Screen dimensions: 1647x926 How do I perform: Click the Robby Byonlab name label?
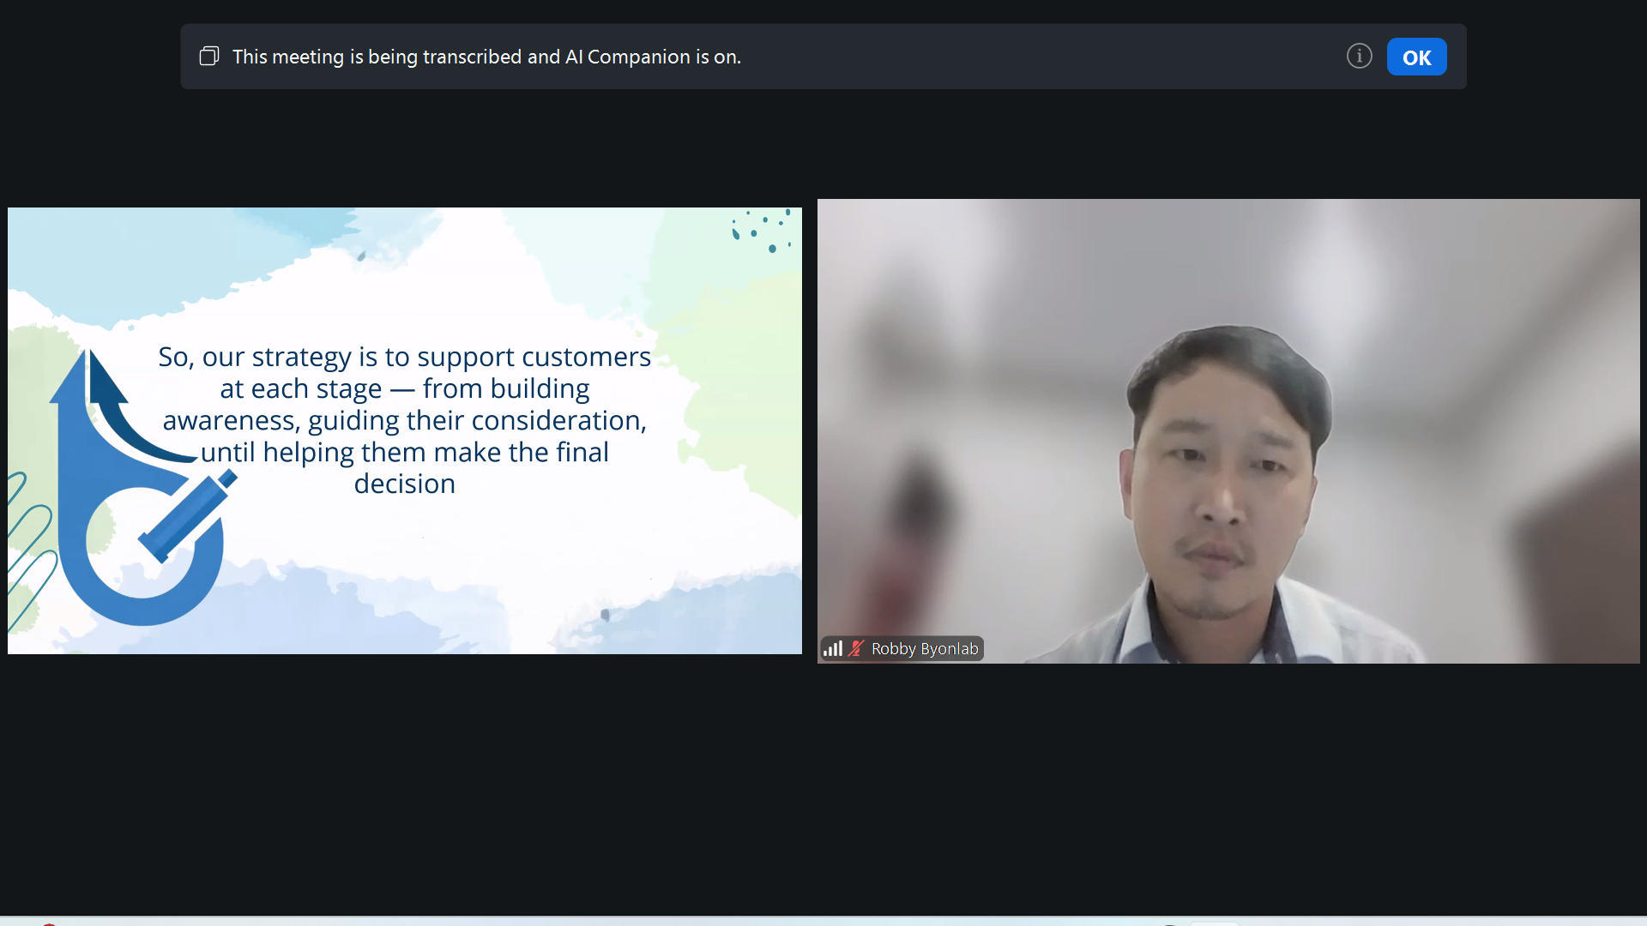click(925, 649)
